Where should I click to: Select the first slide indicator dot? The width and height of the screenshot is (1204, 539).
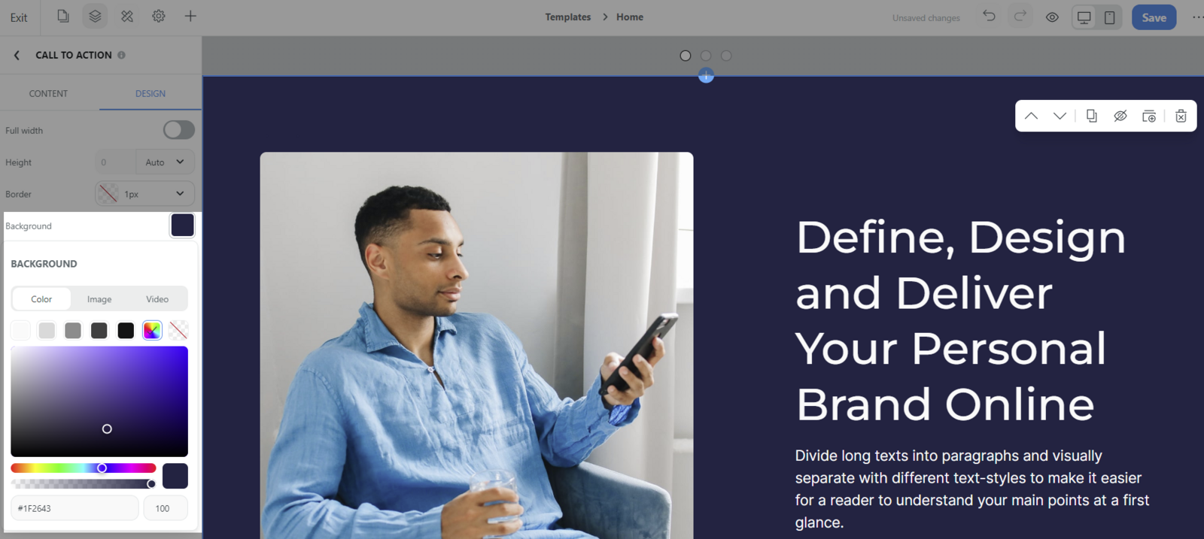(x=685, y=56)
